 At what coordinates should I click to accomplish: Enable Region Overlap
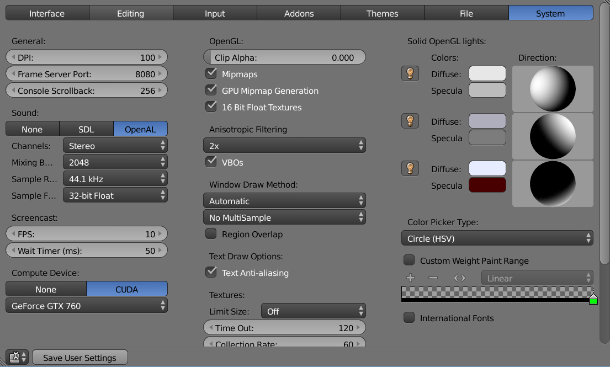tap(211, 234)
